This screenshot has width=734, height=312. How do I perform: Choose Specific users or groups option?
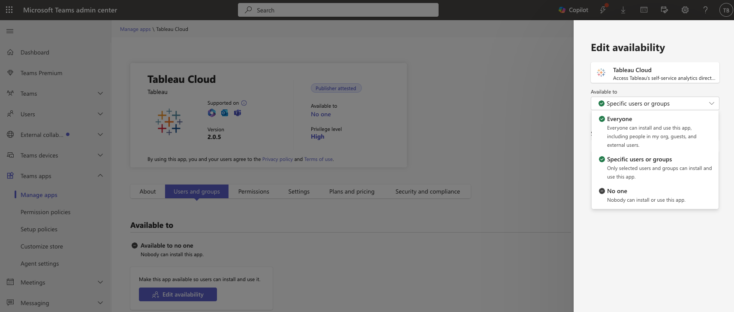point(639,159)
